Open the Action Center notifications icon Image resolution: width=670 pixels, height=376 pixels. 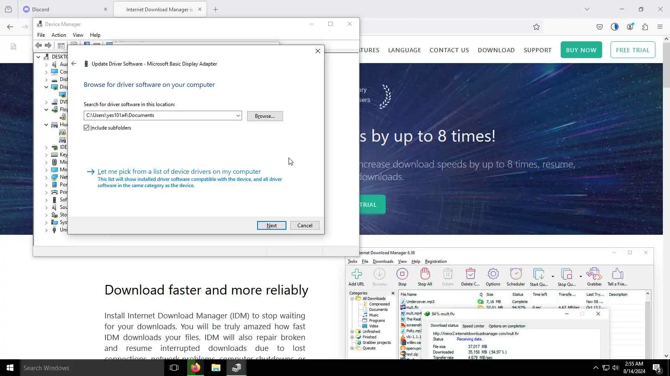[x=657, y=368]
